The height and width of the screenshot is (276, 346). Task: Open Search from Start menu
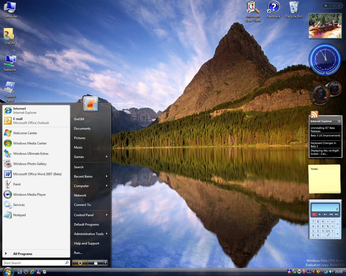pyautogui.click(x=79, y=167)
